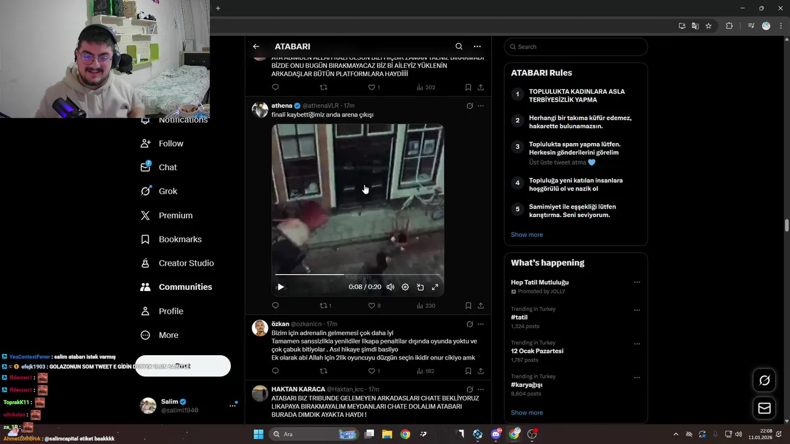Viewport: 790px width, 444px height.
Task: Open athena's profile avatar
Action: (x=260, y=110)
